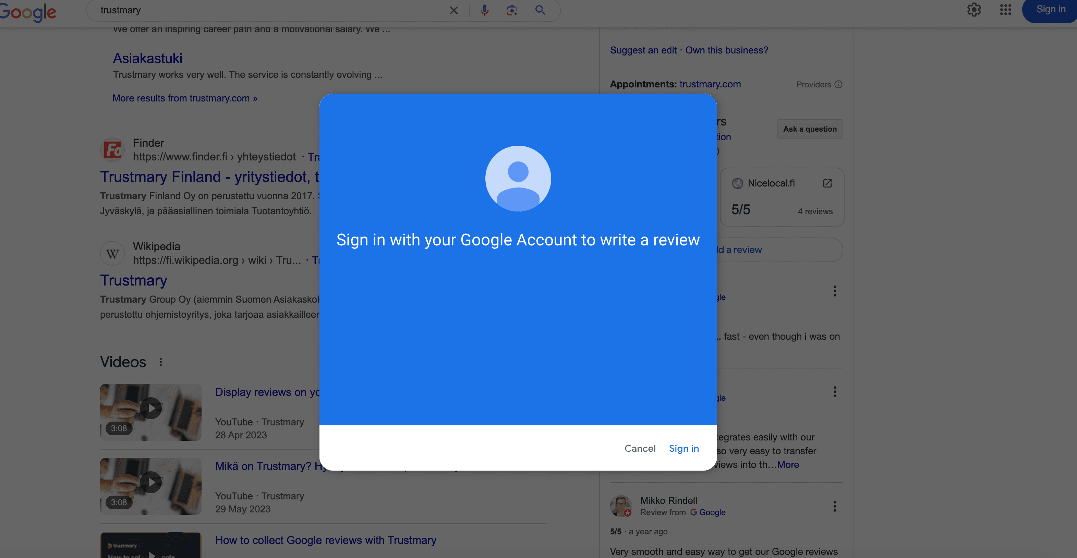
Task: Open Finder result favicon
Action: [112, 150]
